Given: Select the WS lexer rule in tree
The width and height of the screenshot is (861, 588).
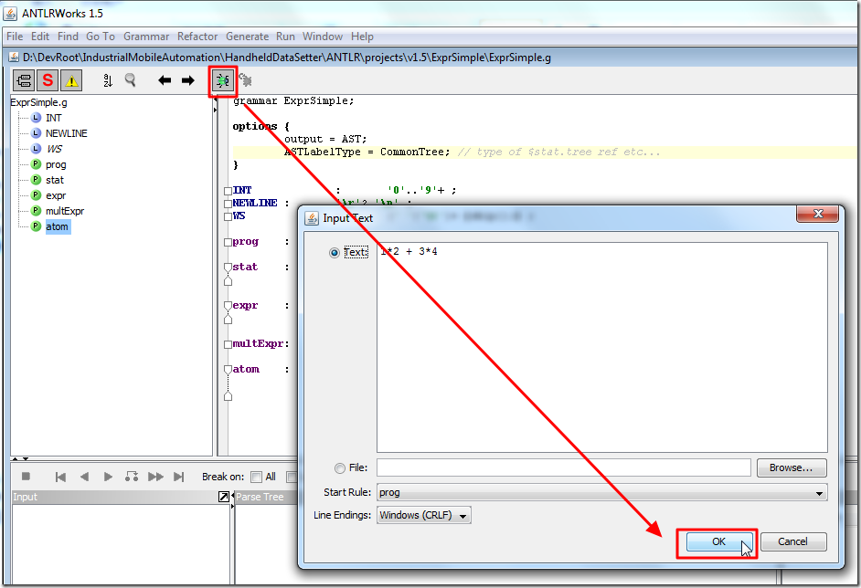Looking at the screenshot, I should point(54,149).
